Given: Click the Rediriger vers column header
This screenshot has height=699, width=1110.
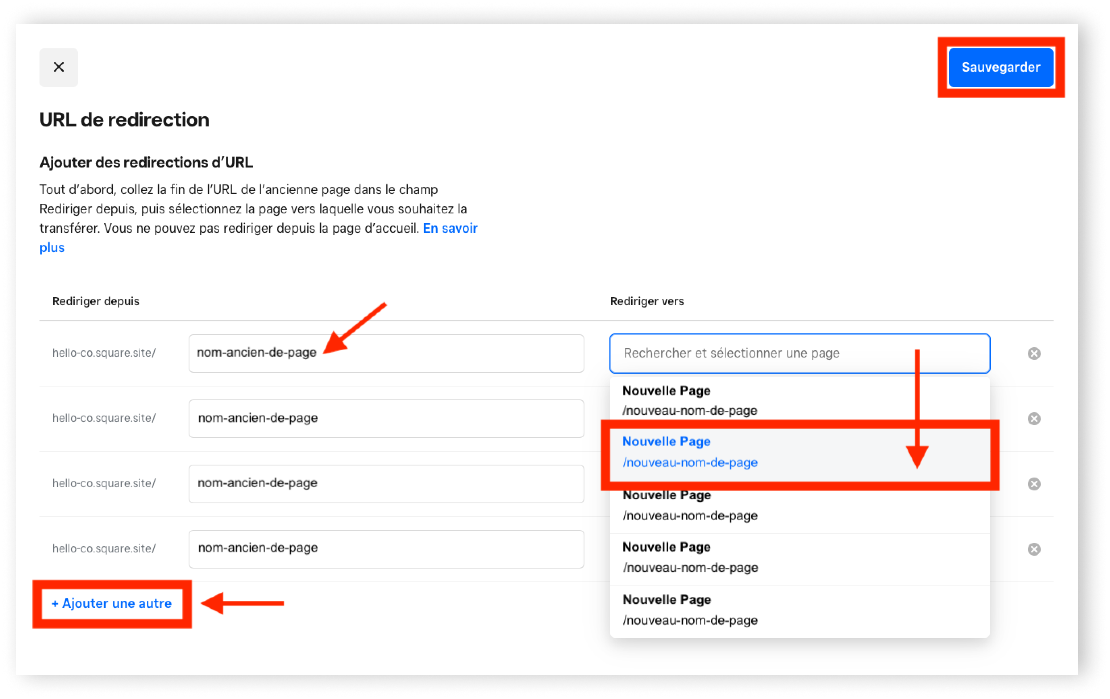Looking at the screenshot, I should point(647,301).
